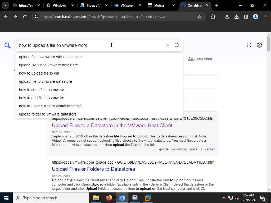
Task: Open Firefox from taskbar
Action: [x=109, y=198]
